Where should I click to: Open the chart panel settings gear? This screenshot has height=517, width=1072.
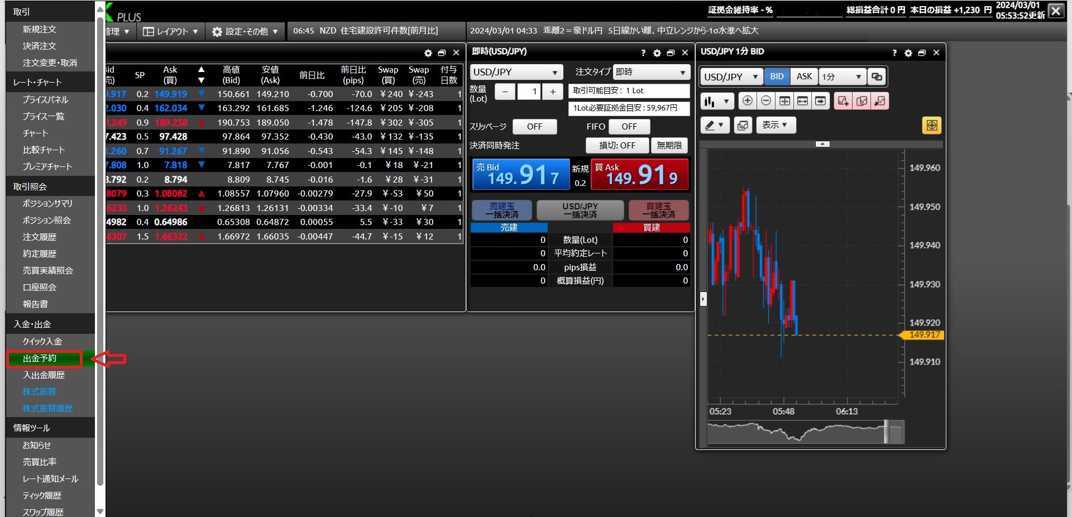908,53
